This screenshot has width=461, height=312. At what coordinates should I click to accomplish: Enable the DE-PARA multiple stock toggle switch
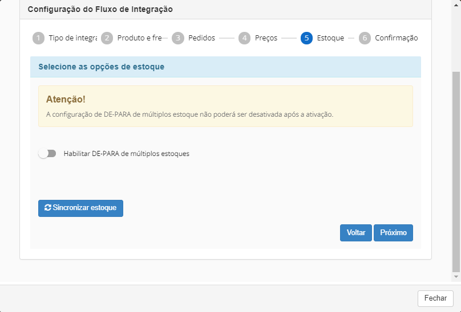click(x=47, y=154)
